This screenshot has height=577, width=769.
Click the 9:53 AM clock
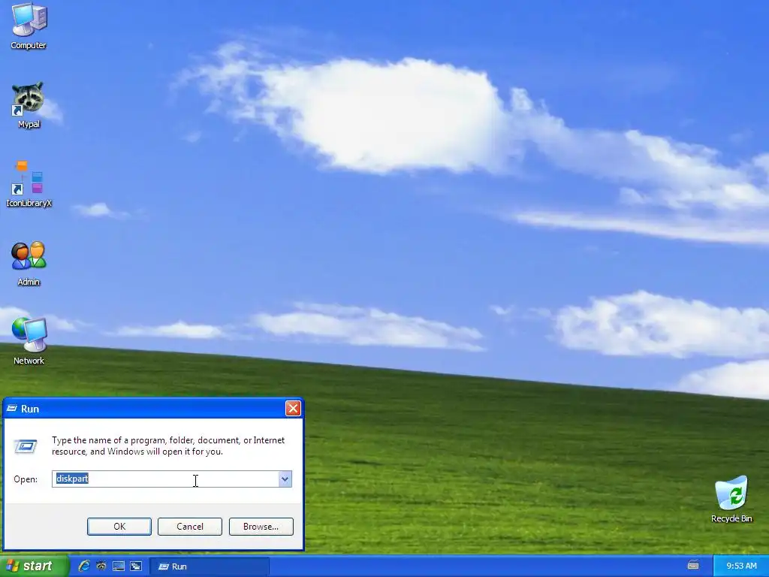pos(741,566)
